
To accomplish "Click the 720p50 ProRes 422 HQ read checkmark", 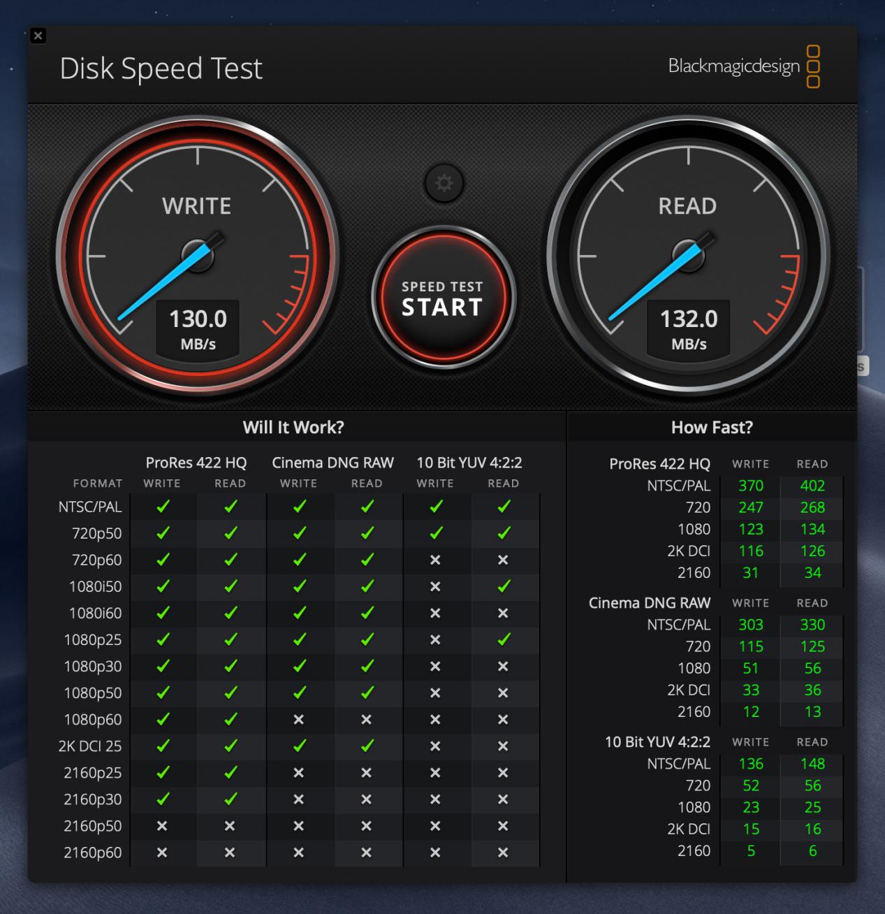I will pyautogui.click(x=231, y=533).
